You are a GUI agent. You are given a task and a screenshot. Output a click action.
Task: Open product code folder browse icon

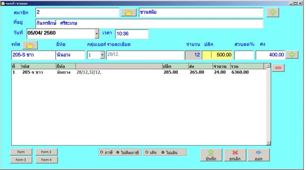(x=30, y=45)
